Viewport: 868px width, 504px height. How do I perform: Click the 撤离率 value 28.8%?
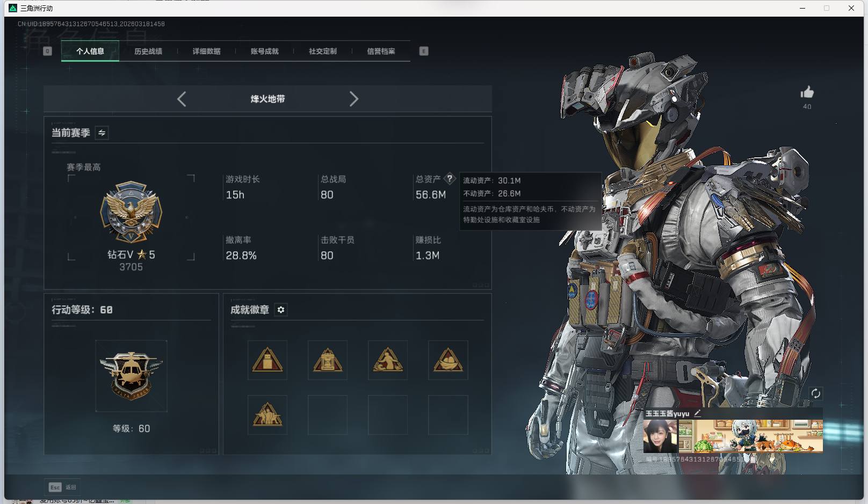241,255
